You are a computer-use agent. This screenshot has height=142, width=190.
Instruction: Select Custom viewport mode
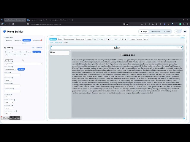tap(89, 39)
